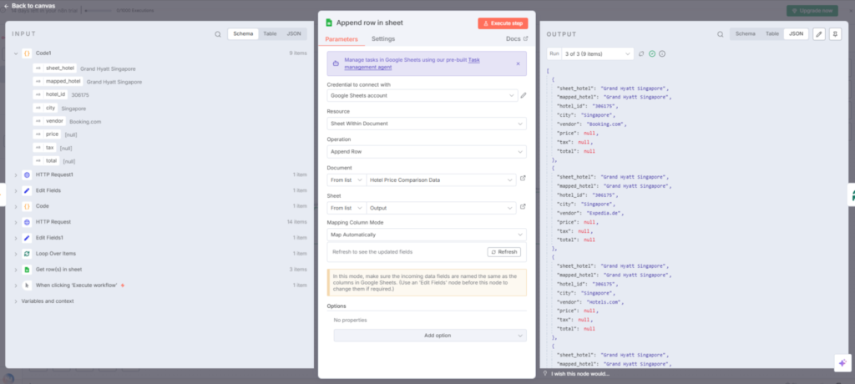Open the Settings tab
This screenshot has height=384, width=855.
pyautogui.click(x=383, y=38)
